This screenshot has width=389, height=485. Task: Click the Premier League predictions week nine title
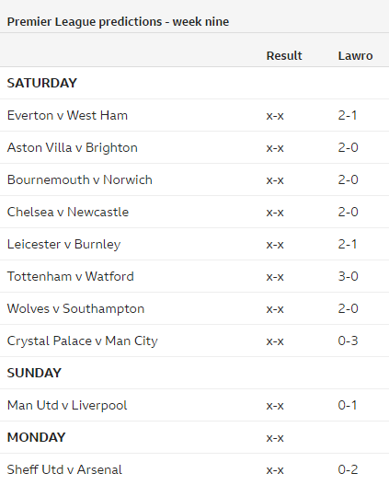click(x=118, y=22)
